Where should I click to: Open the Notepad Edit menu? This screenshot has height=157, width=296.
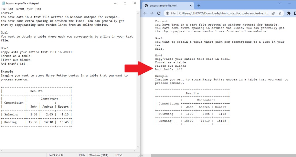(11, 9)
